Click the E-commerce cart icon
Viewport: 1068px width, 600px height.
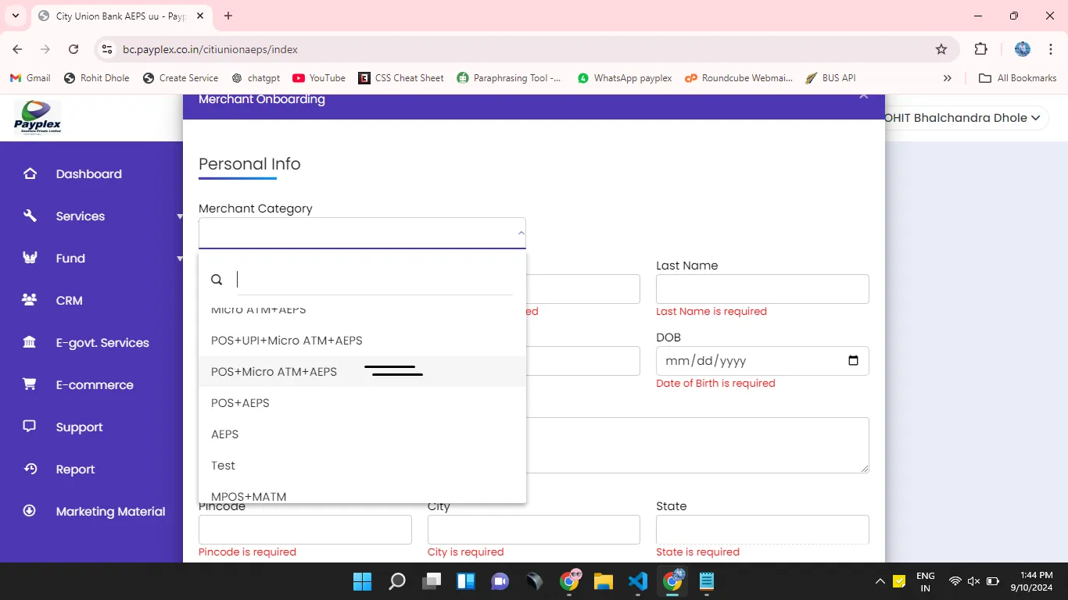click(x=30, y=385)
